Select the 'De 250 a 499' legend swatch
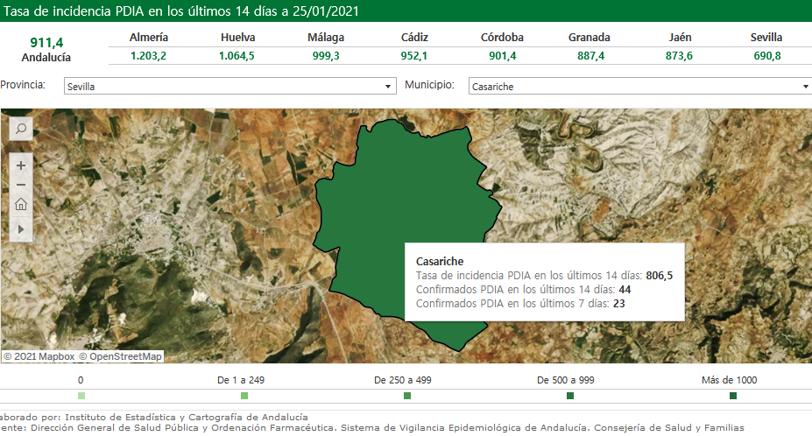 (x=407, y=396)
